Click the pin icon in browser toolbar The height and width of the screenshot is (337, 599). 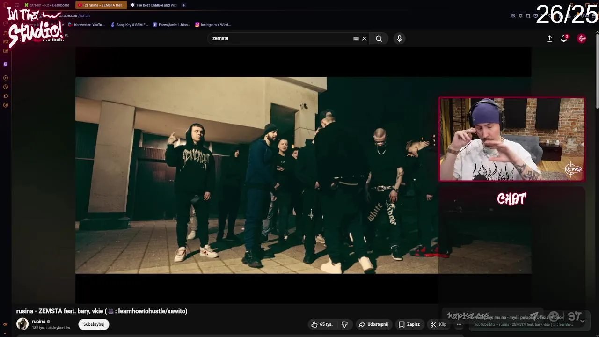pos(521,15)
